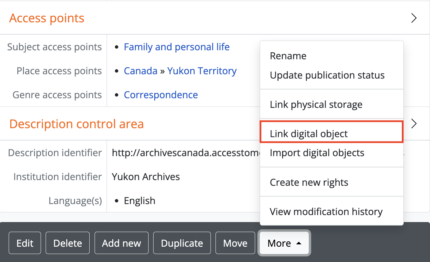Select Create new rights
Viewport: 430px width, 262px height.
click(x=309, y=182)
